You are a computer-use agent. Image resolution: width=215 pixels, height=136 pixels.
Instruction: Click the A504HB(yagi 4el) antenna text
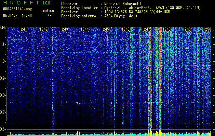click(121, 16)
